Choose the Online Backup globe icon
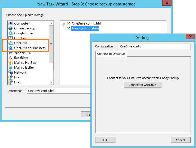 (x=11, y=28)
